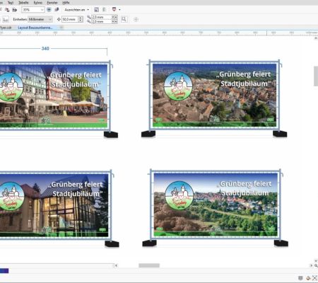Open the Hilfe menu
Image resolution: width=318 pixels, height=283 pixels.
(66, 2)
